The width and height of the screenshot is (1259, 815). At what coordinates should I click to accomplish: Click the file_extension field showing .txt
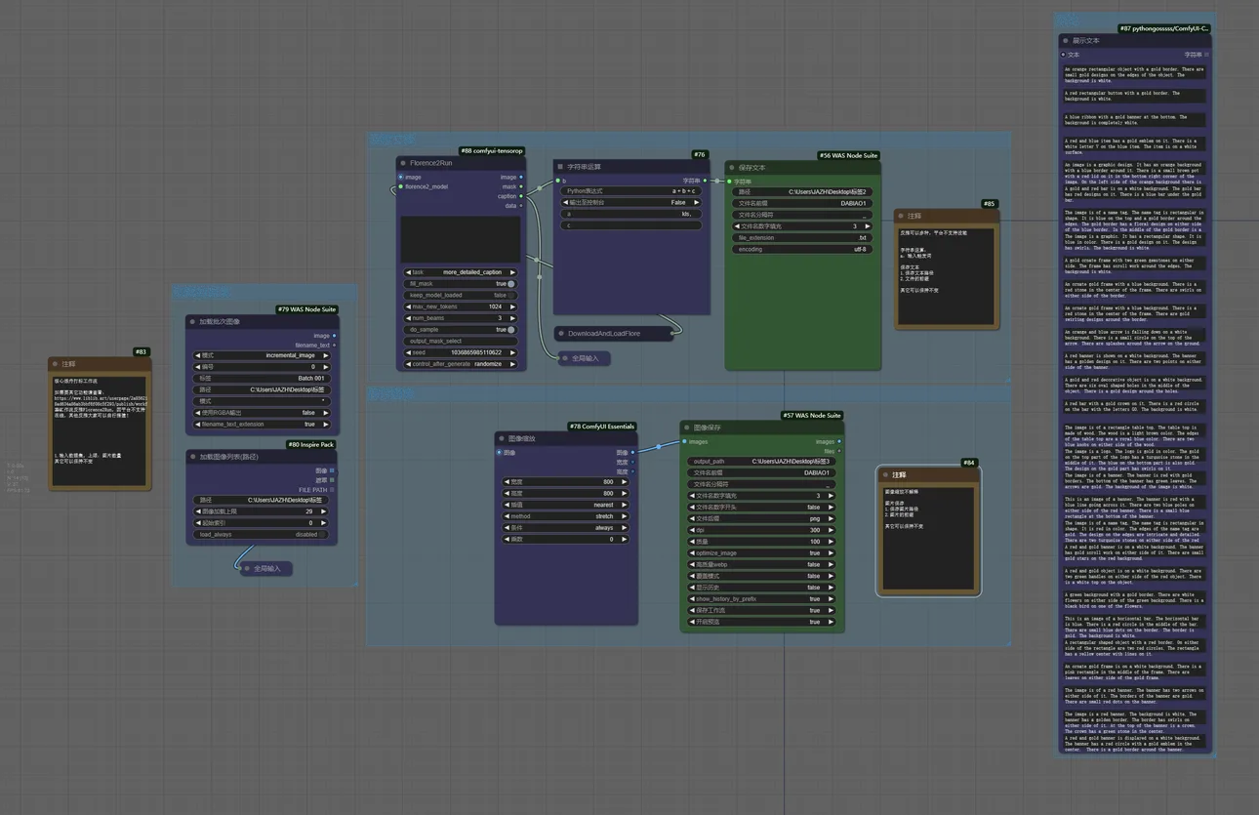(x=800, y=237)
